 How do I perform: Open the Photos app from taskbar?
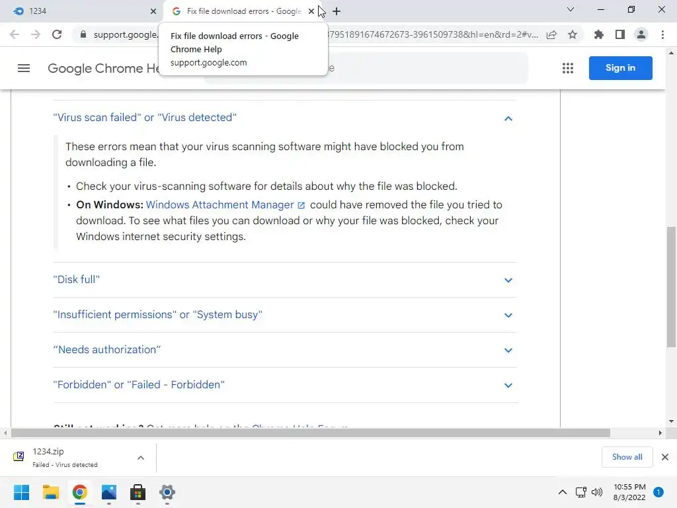109,492
